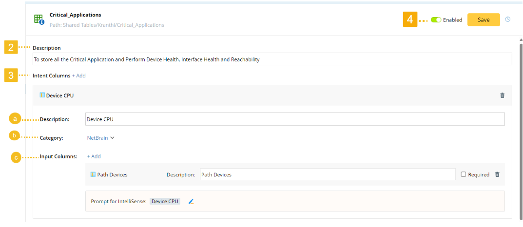The width and height of the screenshot is (523, 227).
Task: Delete the Device CPU intent column
Action: pyautogui.click(x=502, y=95)
